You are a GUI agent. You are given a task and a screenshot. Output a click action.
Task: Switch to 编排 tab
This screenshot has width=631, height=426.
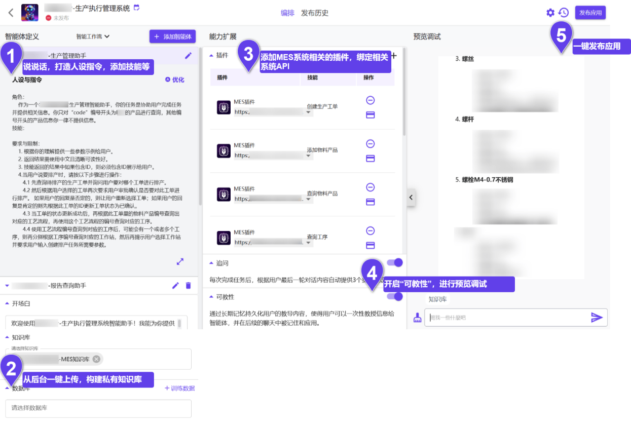[x=287, y=13]
